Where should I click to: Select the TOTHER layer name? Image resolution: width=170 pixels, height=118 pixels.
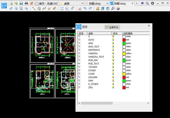tap(93, 67)
